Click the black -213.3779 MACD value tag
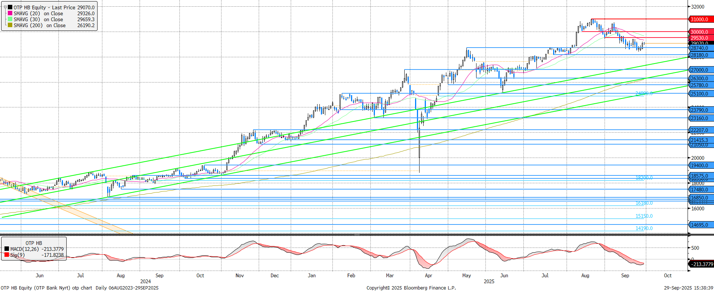The width and height of the screenshot is (714, 291). pyautogui.click(x=702, y=264)
